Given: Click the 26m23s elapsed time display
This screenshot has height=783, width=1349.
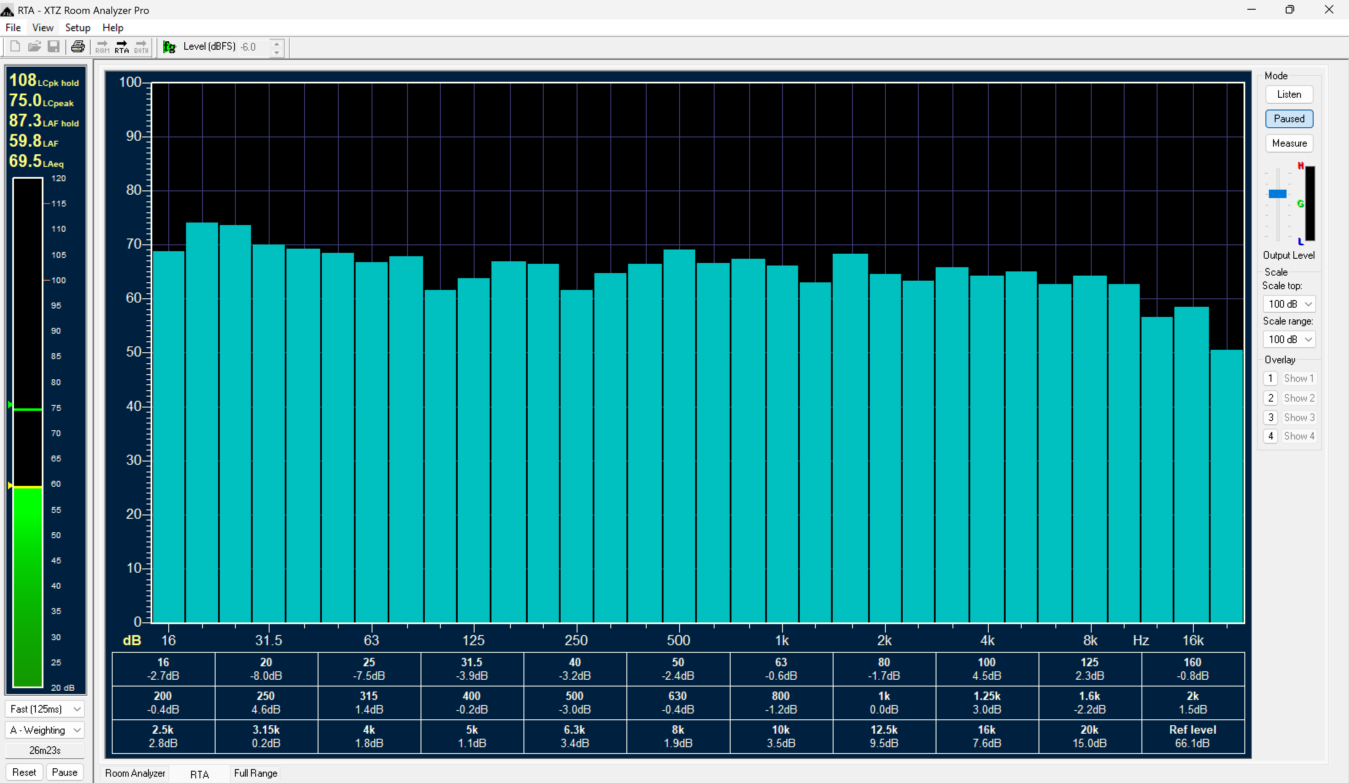Looking at the screenshot, I should click(45, 751).
